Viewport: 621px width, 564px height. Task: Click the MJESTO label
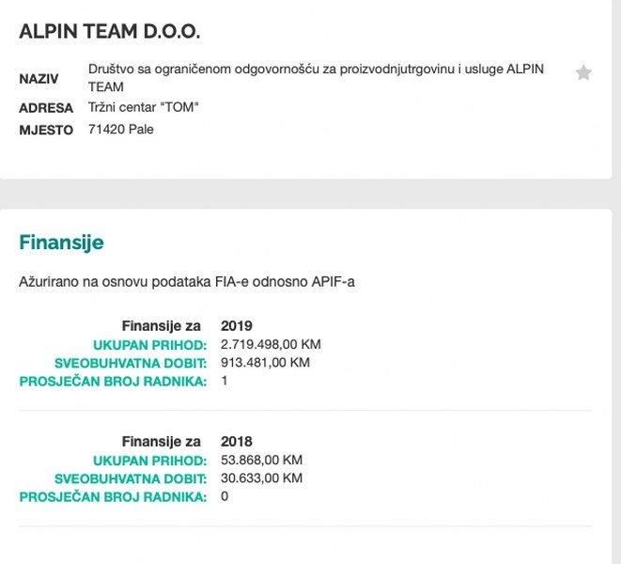point(46,130)
